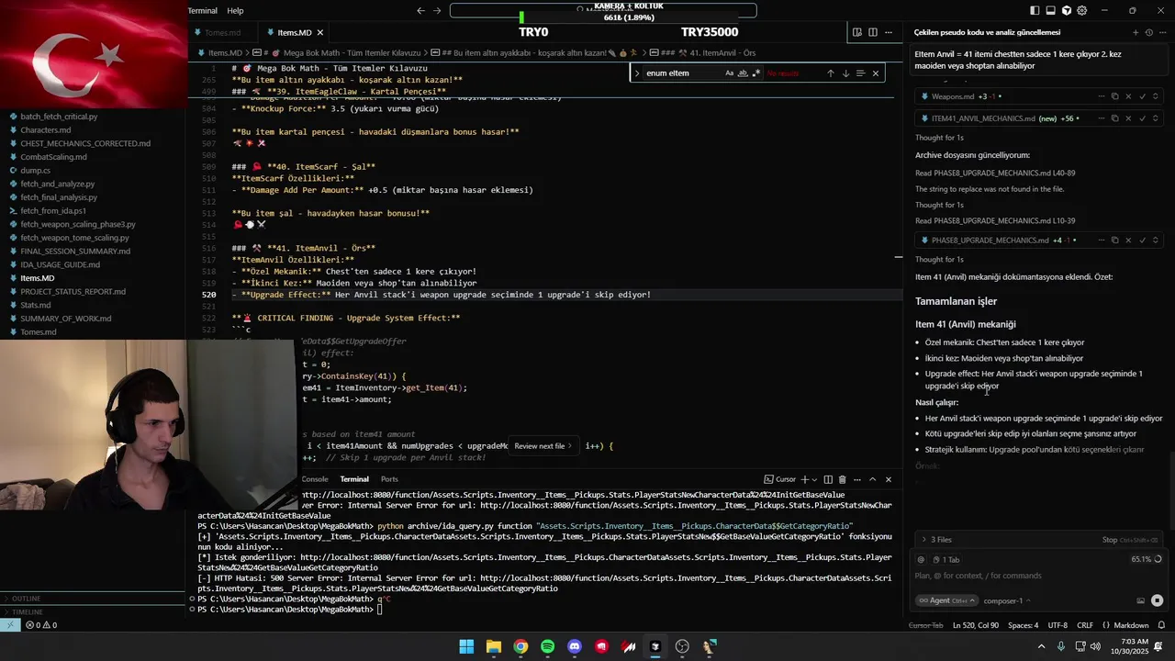
Task: Close the Items.MD editor tab
Action: pyautogui.click(x=320, y=32)
